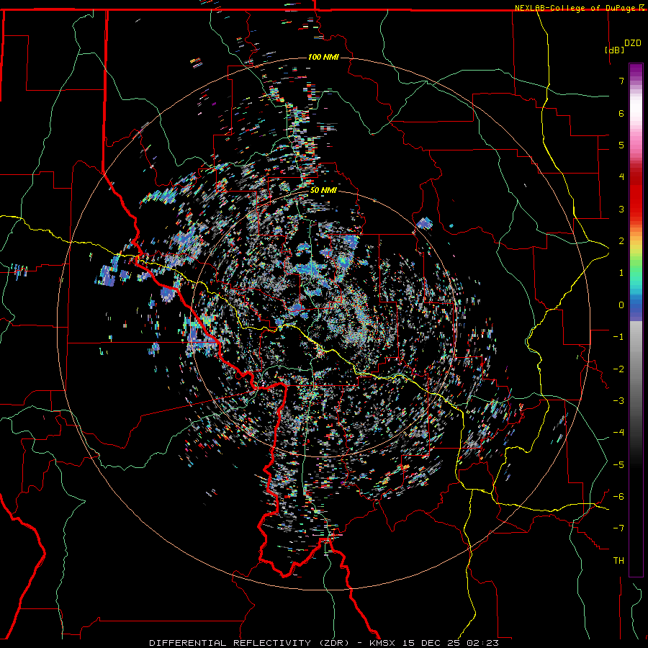Click the legend value 3 label

point(621,209)
